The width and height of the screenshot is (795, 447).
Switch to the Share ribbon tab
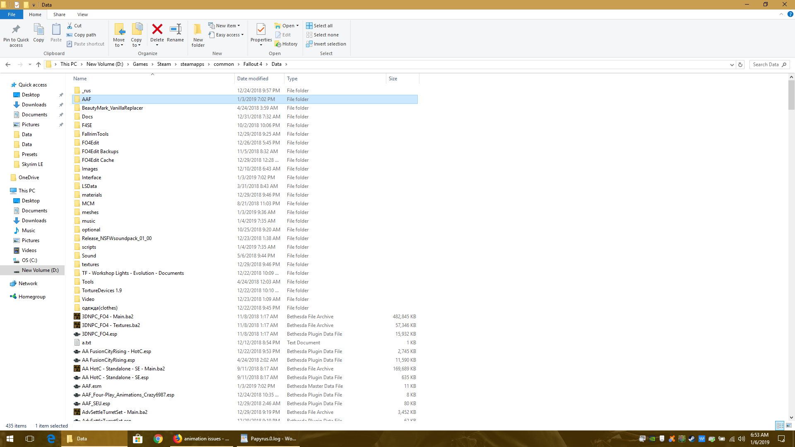[59, 14]
